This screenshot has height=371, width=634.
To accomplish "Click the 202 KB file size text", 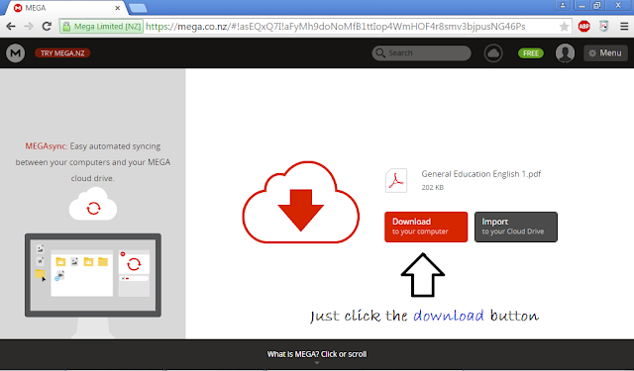I will point(432,187).
